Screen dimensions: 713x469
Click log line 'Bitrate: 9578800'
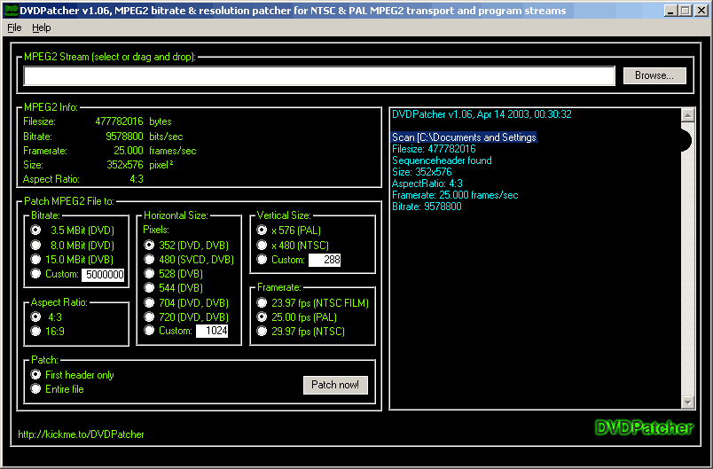[x=427, y=207]
